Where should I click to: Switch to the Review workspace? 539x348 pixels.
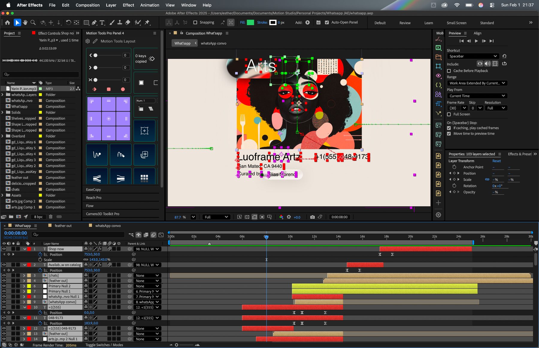pyautogui.click(x=405, y=23)
